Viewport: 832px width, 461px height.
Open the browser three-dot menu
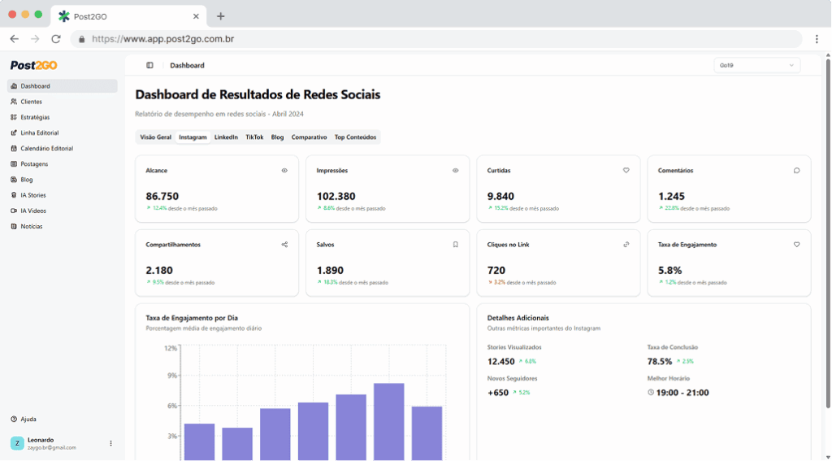click(x=817, y=39)
